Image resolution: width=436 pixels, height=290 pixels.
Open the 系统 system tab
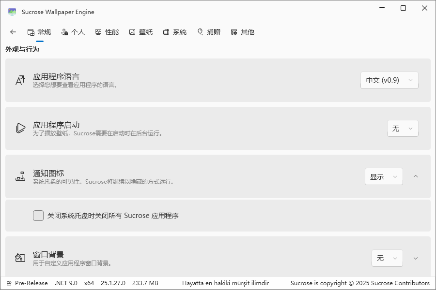point(174,32)
